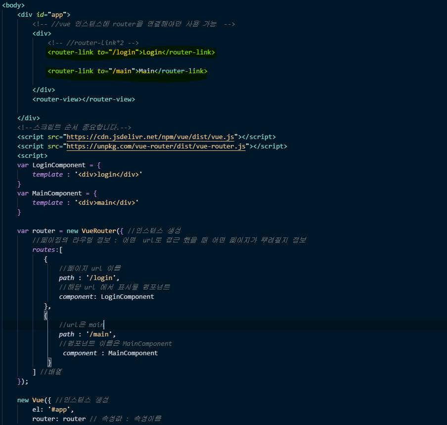The height and width of the screenshot is (425, 447).
Task: Place cursor on var LoginComponent declaration
Action: [59, 165]
